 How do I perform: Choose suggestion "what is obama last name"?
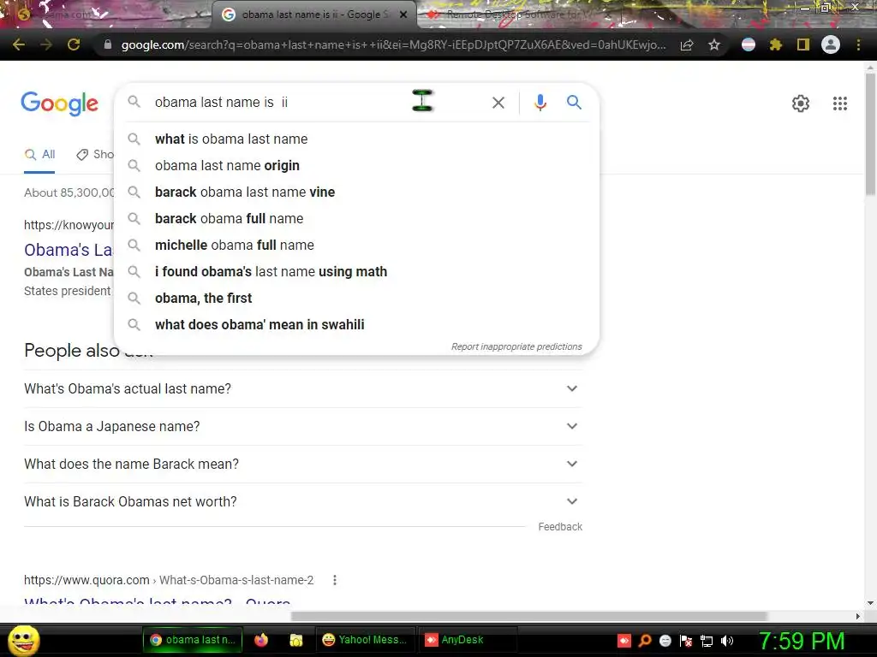tap(356, 139)
